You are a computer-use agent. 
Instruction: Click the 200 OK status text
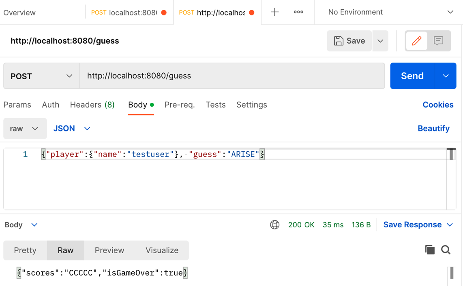(301, 225)
